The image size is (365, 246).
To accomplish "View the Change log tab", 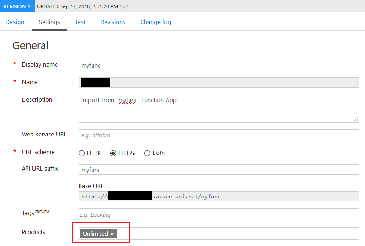I will pyautogui.click(x=156, y=22).
